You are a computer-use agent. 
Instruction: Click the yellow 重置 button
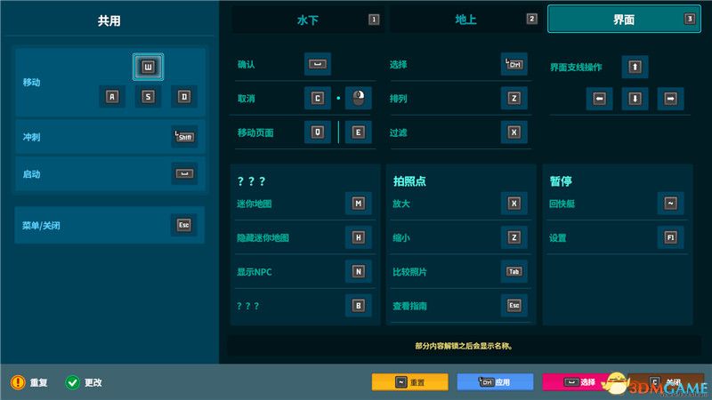(409, 382)
